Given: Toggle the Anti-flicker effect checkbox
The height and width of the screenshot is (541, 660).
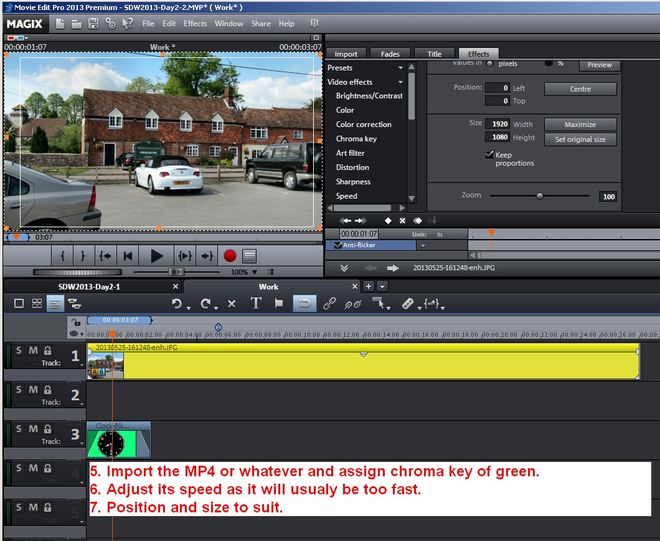Looking at the screenshot, I should pos(337,245).
